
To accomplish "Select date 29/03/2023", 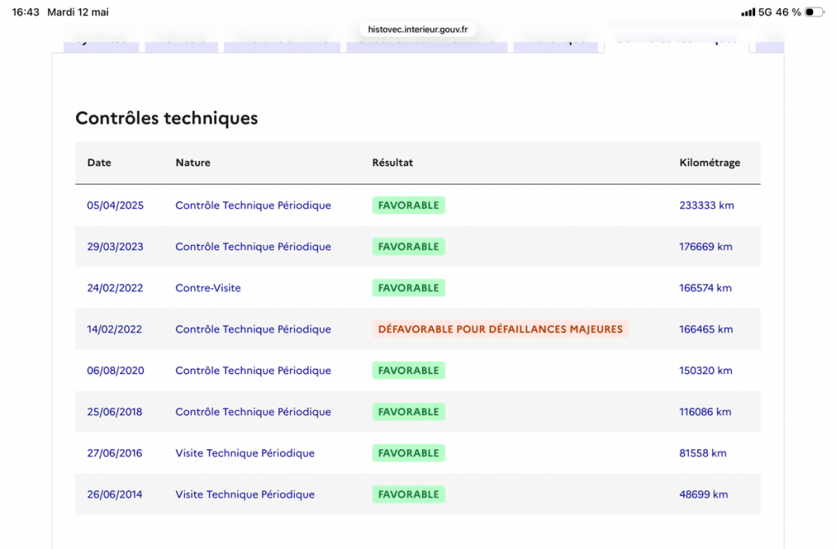I will [115, 247].
